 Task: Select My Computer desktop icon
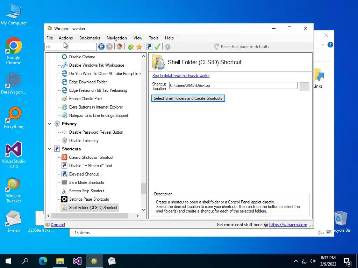[x=14, y=15]
